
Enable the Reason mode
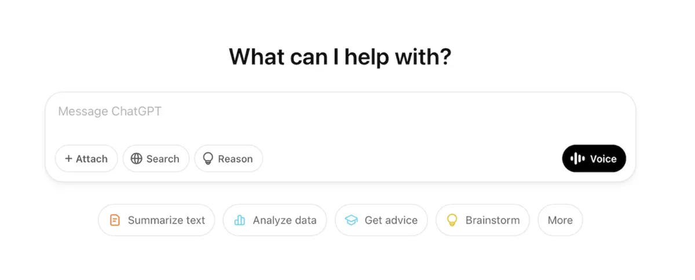pyautogui.click(x=228, y=159)
